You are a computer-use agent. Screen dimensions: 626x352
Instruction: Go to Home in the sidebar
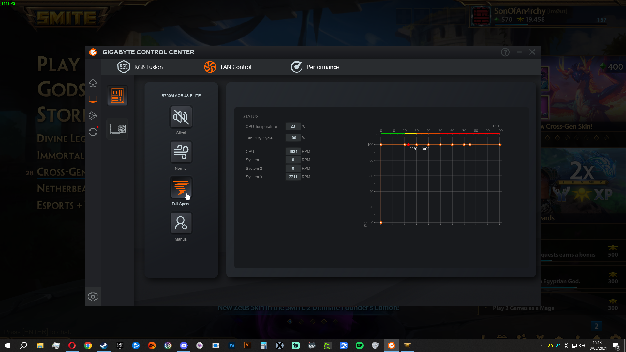[x=93, y=83]
